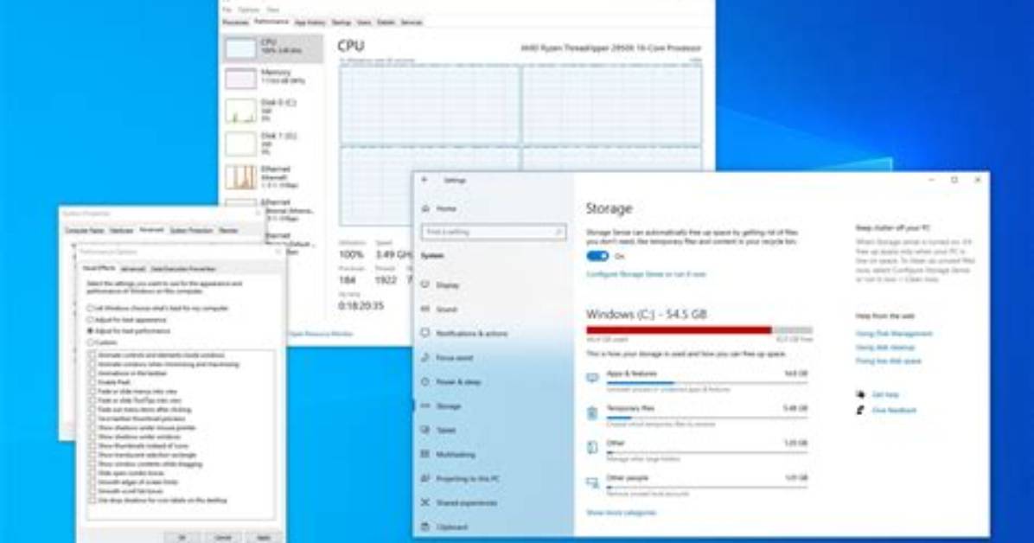Click the Tablet icon in Settings sidebar
1034x543 pixels.
click(425, 431)
